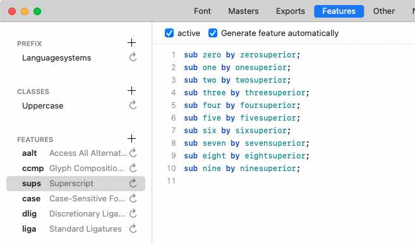
Task: Click code line 'sub seven by sevensuperior;'
Action: pos(247,143)
